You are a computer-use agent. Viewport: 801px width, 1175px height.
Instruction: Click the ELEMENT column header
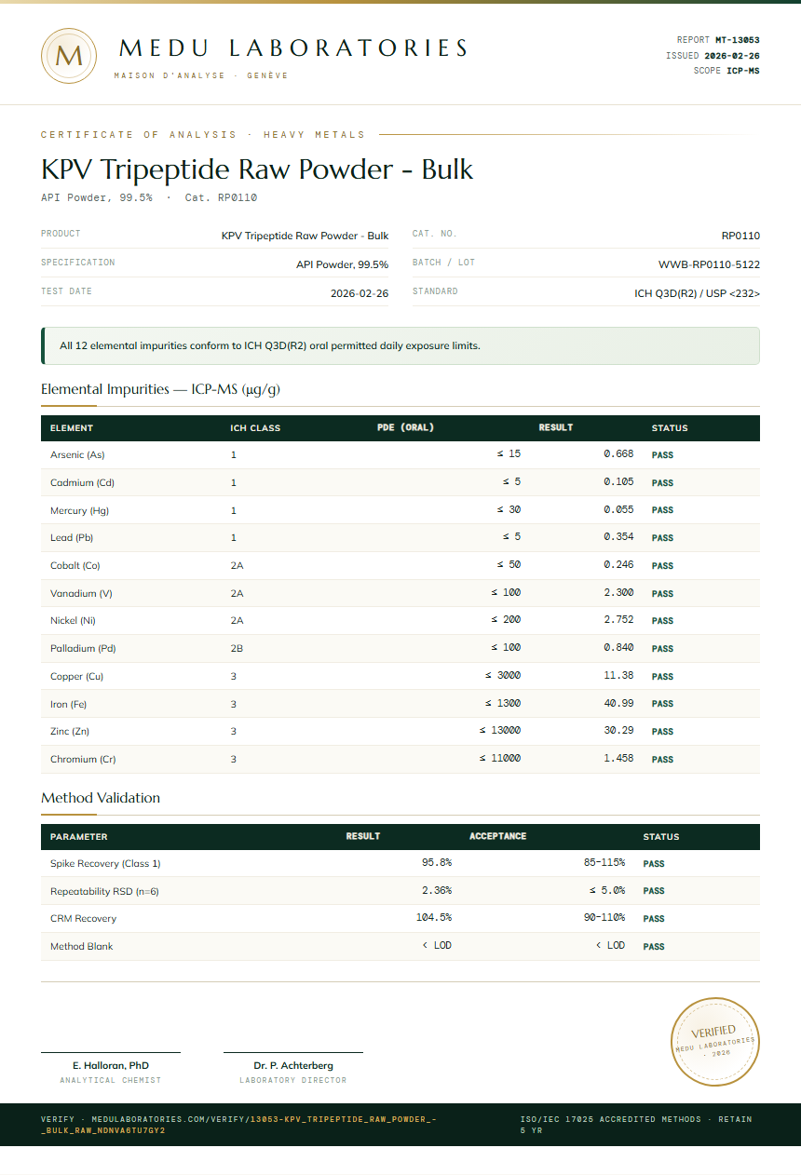72,428
